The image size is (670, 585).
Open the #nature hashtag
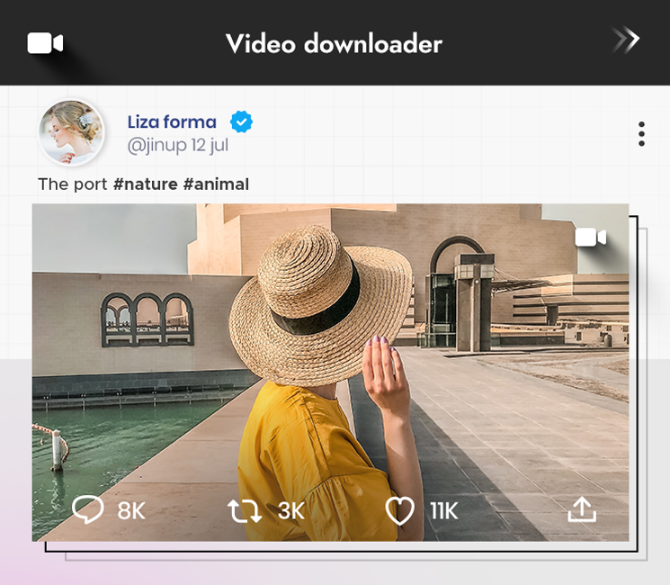[146, 184]
